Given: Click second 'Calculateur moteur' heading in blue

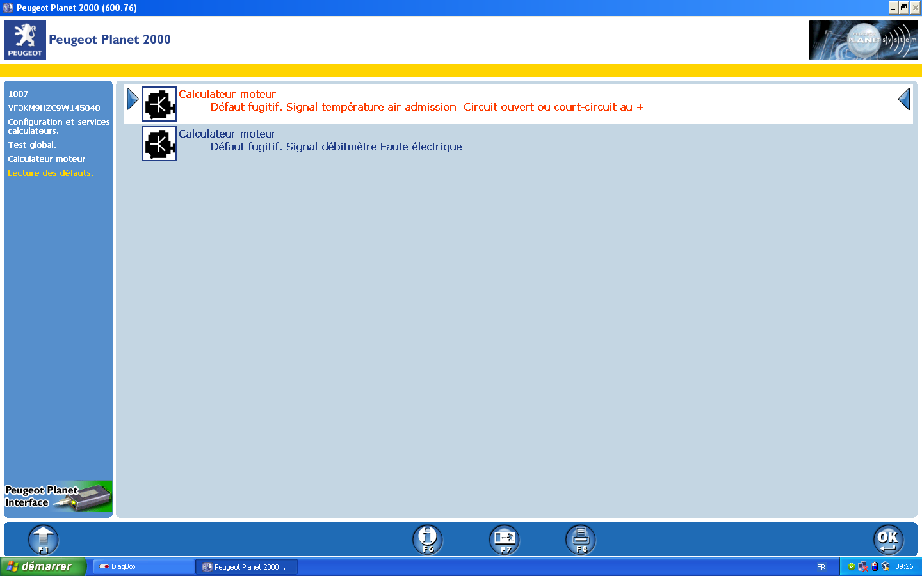Looking at the screenshot, I should pos(227,134).
